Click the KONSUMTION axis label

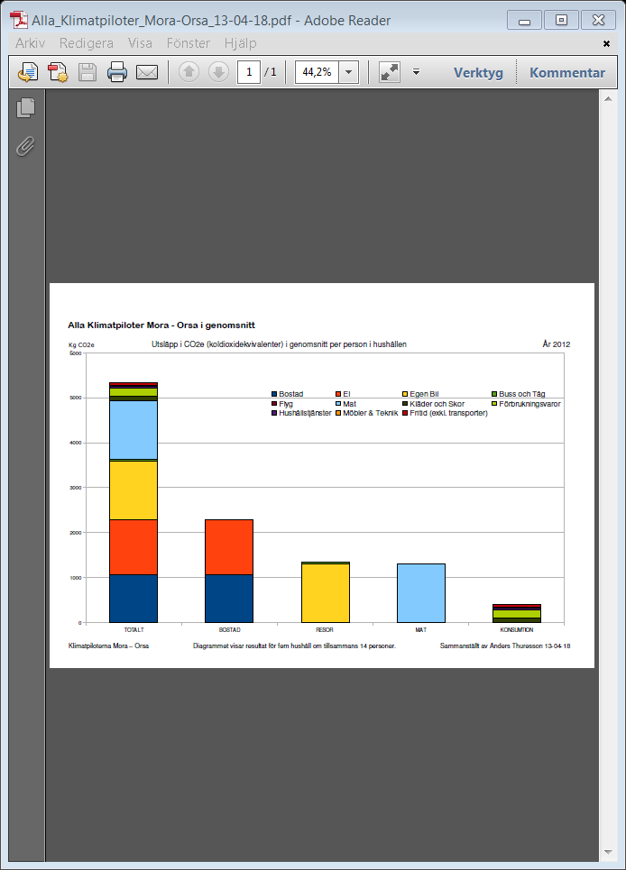517,630
